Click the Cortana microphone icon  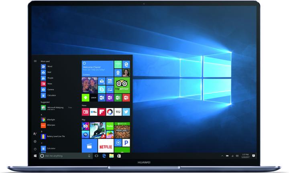(x=89, y=156)
